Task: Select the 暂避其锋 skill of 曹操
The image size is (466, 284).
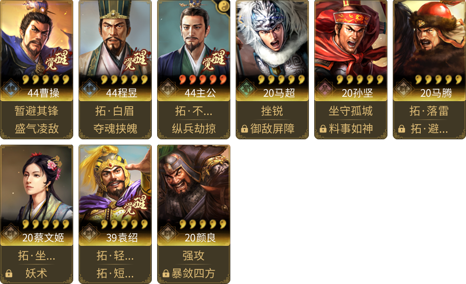Action: click(36, 111)
